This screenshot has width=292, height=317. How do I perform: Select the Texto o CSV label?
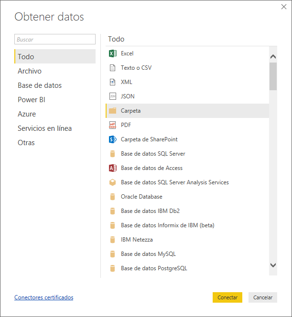pyautogui.click(x=136, y=68)
